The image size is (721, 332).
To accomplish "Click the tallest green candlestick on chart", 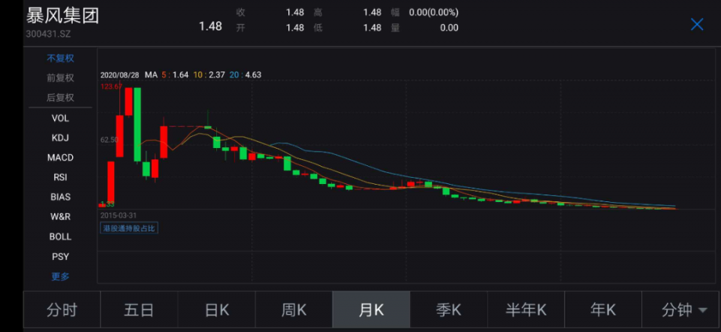I will click(137, 124).
